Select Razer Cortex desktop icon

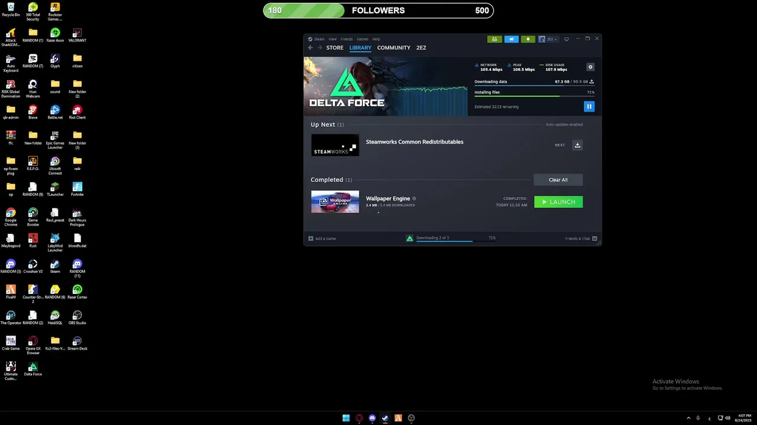[x=77, y=292]
